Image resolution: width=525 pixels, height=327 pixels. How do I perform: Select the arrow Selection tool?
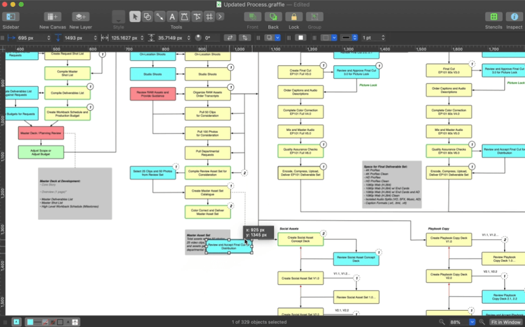[x=135, y=16]
